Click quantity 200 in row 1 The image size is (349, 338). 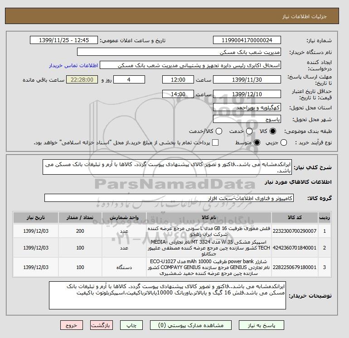[x=80, y=231]
